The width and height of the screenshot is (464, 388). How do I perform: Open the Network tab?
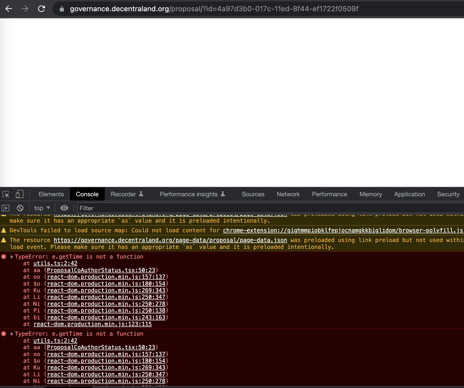pyautogui.click(x=288, y=194)
